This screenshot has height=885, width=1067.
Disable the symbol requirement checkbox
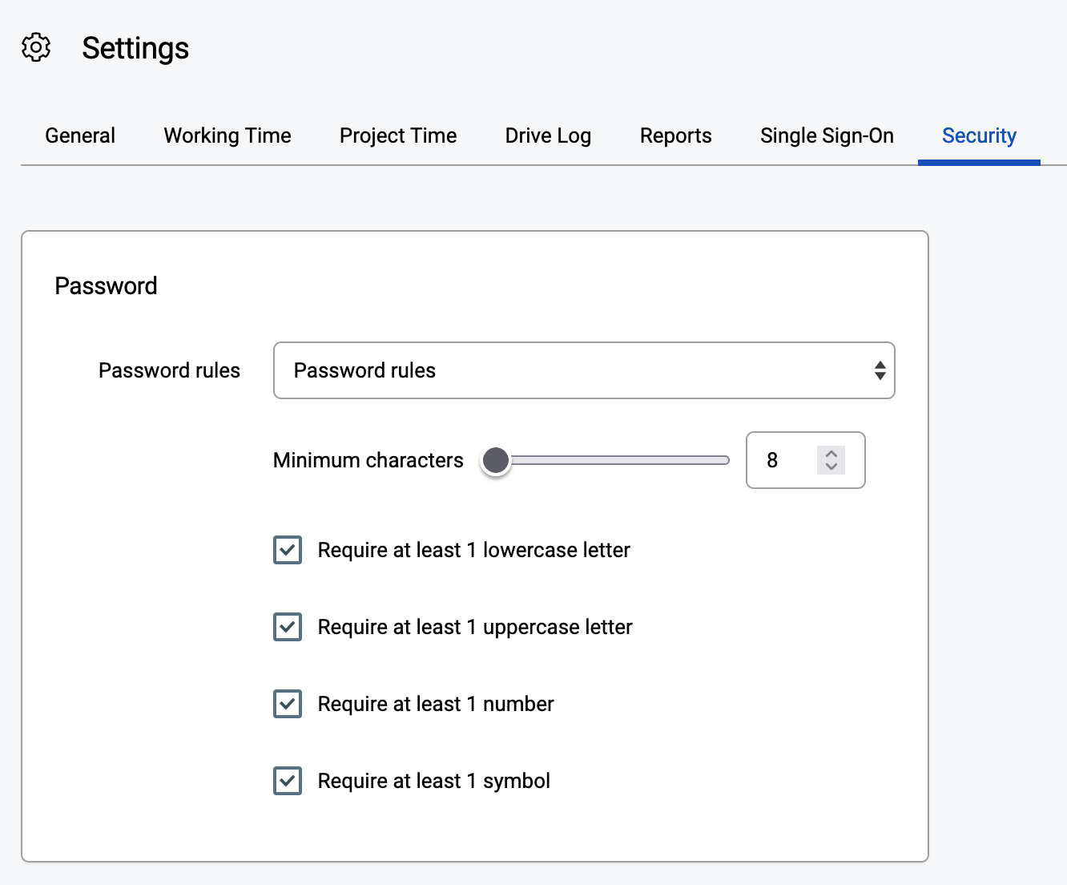pos(288,781)
